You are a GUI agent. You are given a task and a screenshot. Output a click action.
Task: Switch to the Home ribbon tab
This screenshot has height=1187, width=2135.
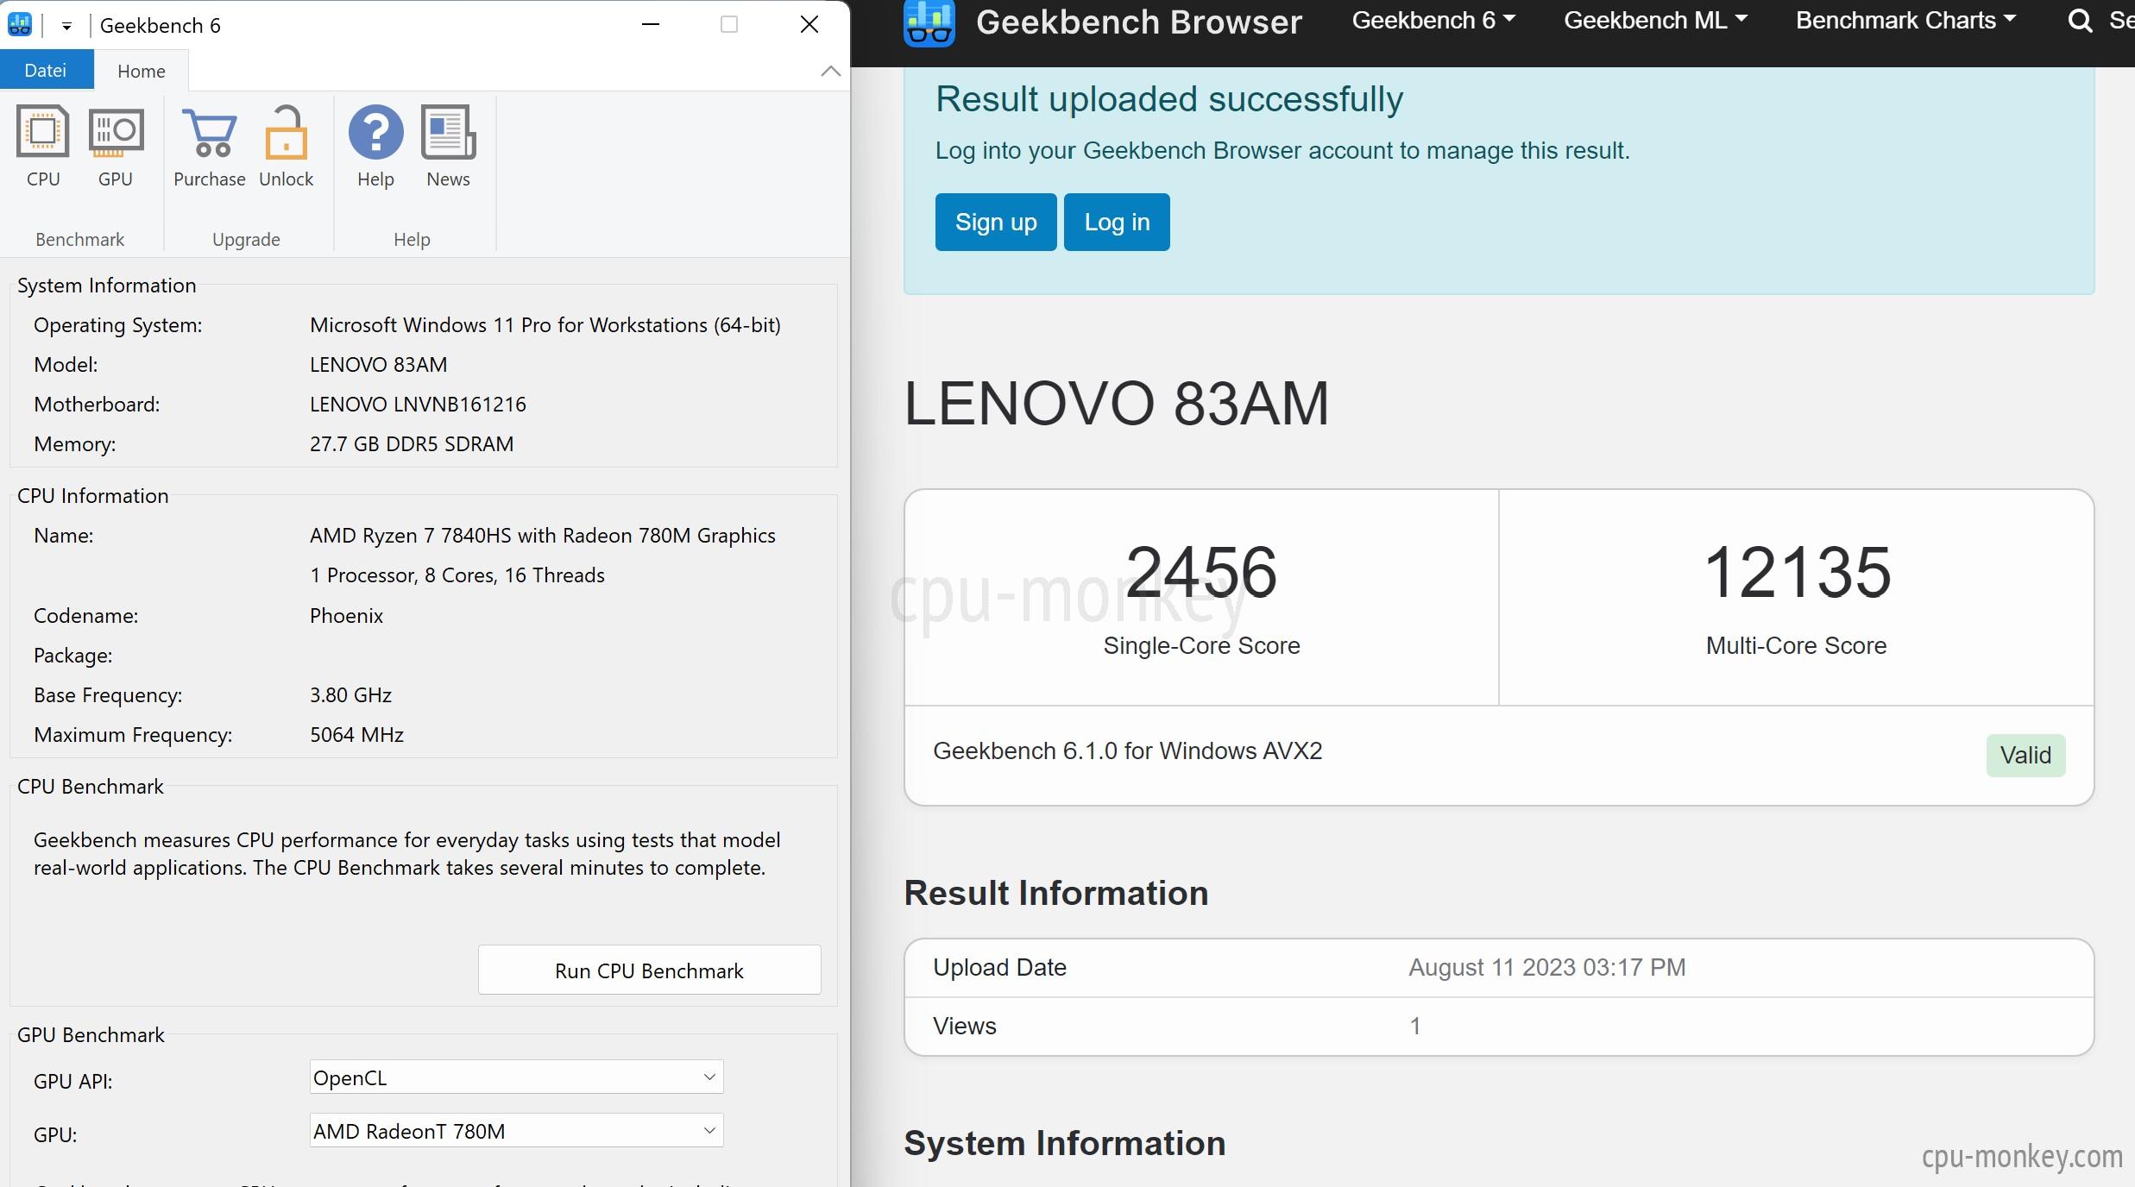pyautogui.click(x=142, y=71)
